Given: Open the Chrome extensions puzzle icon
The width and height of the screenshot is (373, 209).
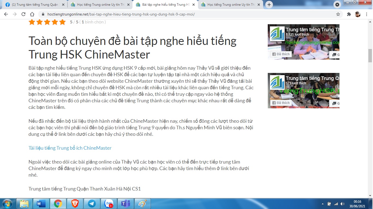Looking at the screenshot, I should [349, 14].
